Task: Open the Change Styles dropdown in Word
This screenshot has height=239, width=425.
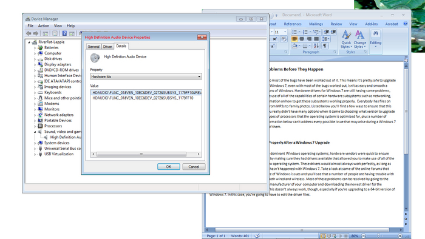Action: click(x=360, y=39)
